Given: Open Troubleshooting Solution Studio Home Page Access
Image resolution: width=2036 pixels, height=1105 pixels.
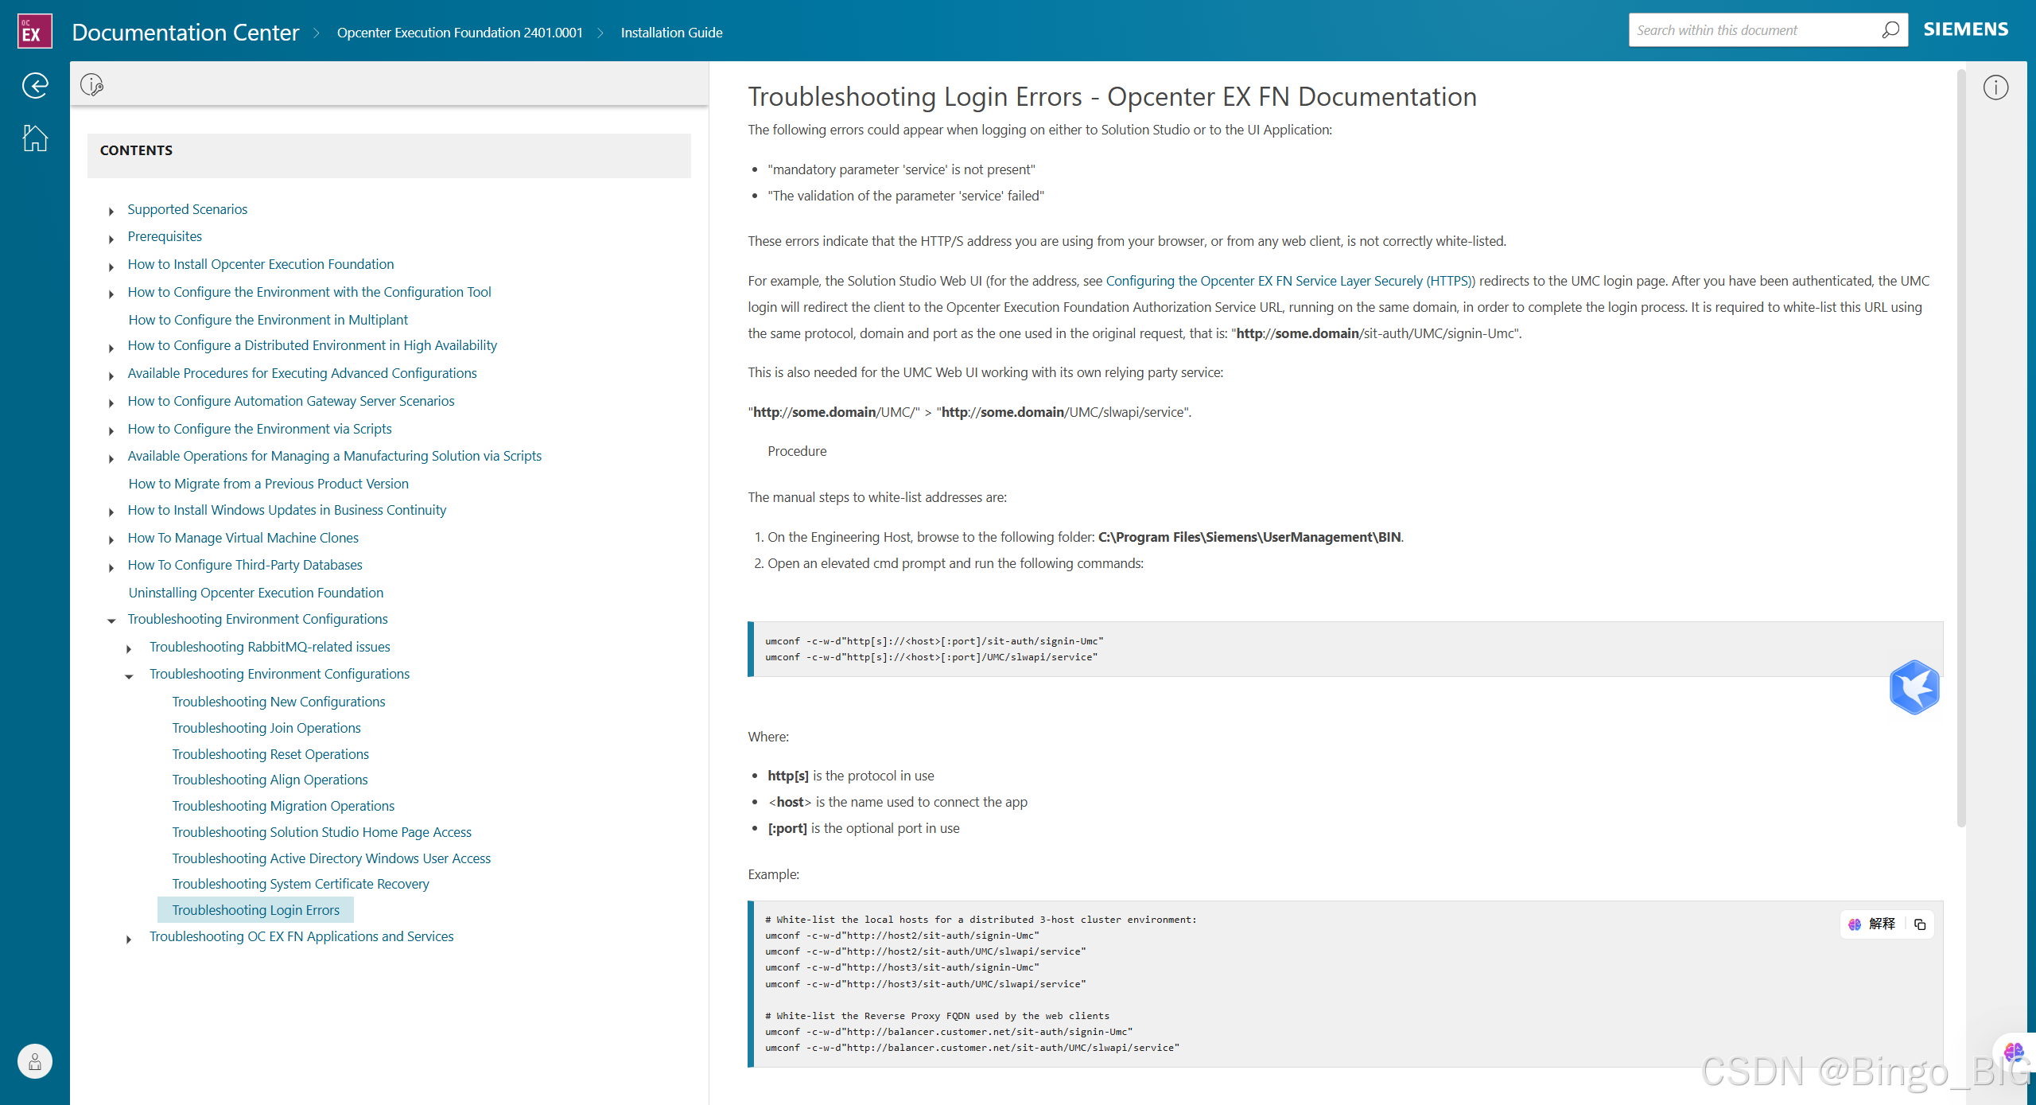Looking at the screenshot, I should (x=321, y=832).
